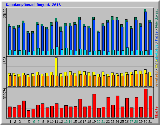Click the red KBytes bar for day 5
Screen dimensions: 160x125
click(28, 114)
